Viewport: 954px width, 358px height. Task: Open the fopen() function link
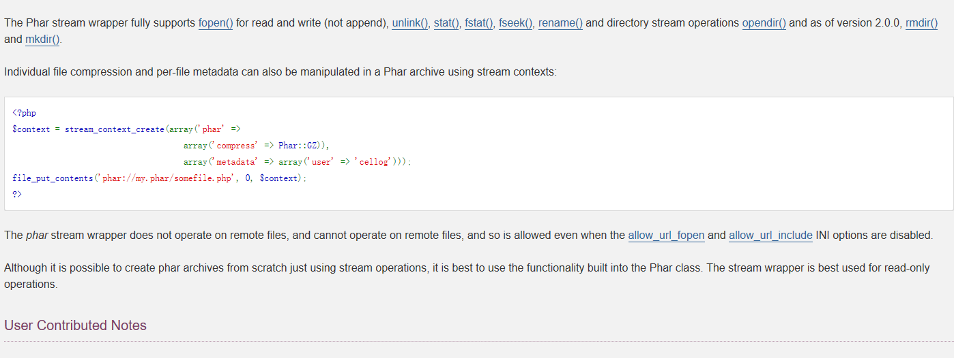coord(216,23)
